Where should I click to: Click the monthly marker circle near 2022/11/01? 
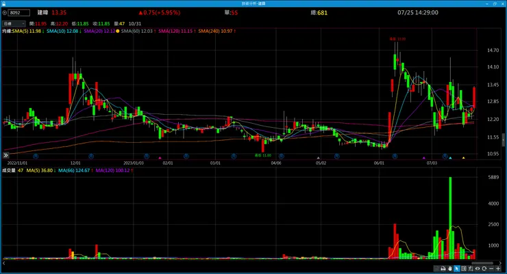click(36, 156)
